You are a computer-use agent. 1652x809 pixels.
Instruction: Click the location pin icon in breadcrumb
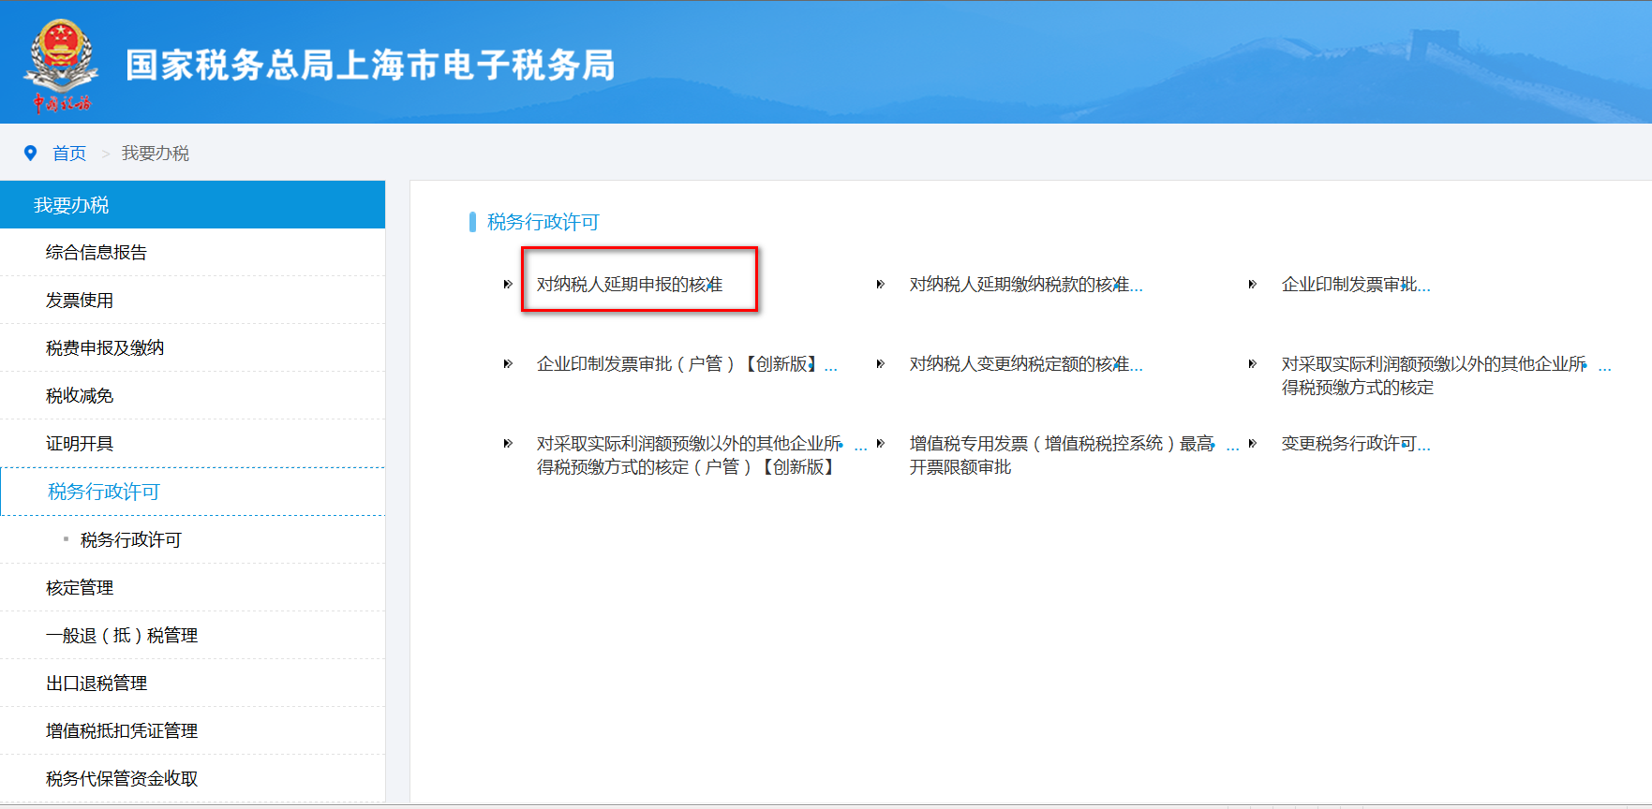coord(30,153)
